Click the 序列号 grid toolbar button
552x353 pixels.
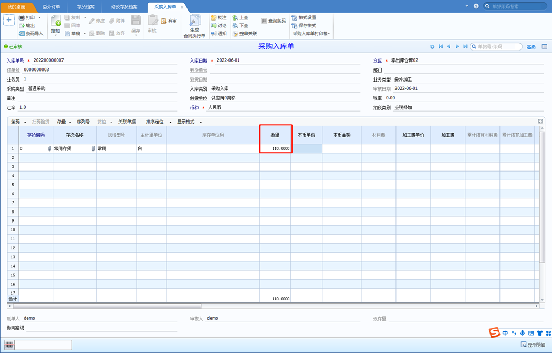(83, 122)
